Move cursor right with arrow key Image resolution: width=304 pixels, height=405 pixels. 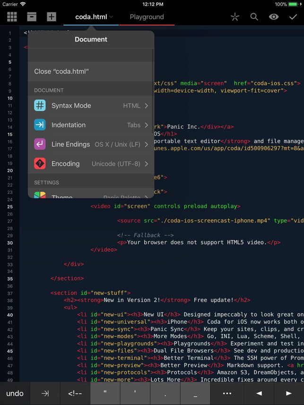point(288,393)
